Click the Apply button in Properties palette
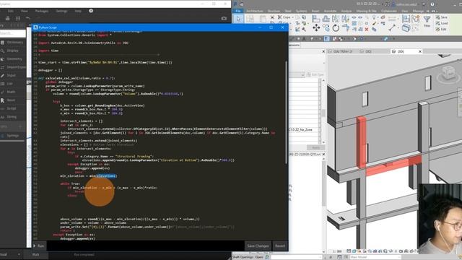The width and height of the screenshot is (462, 260). 315,147
